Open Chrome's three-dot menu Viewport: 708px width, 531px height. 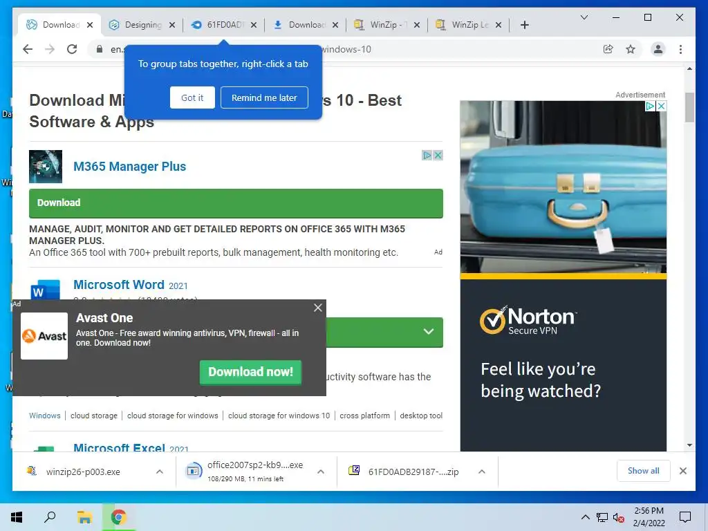coord(680,49)
